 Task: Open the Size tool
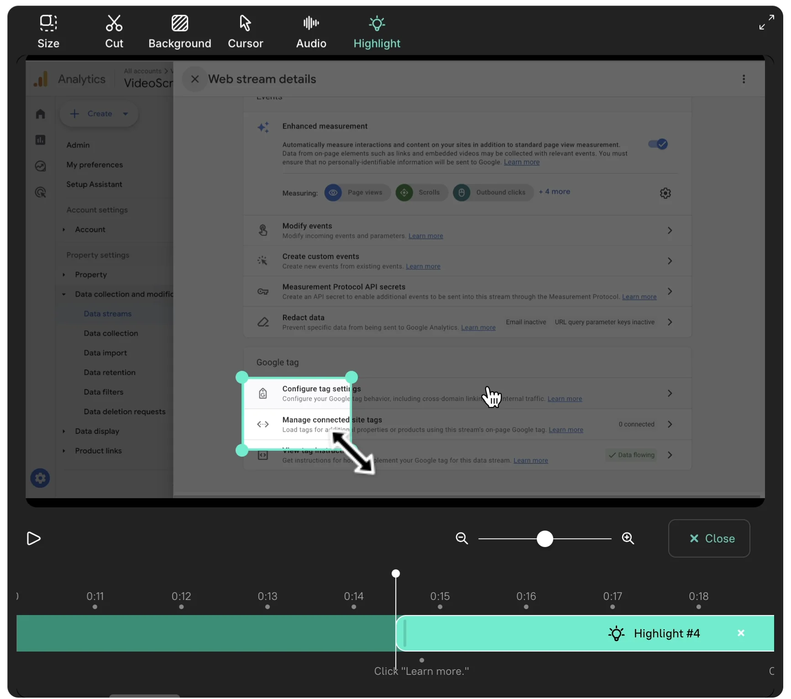[x=48, y=31]
